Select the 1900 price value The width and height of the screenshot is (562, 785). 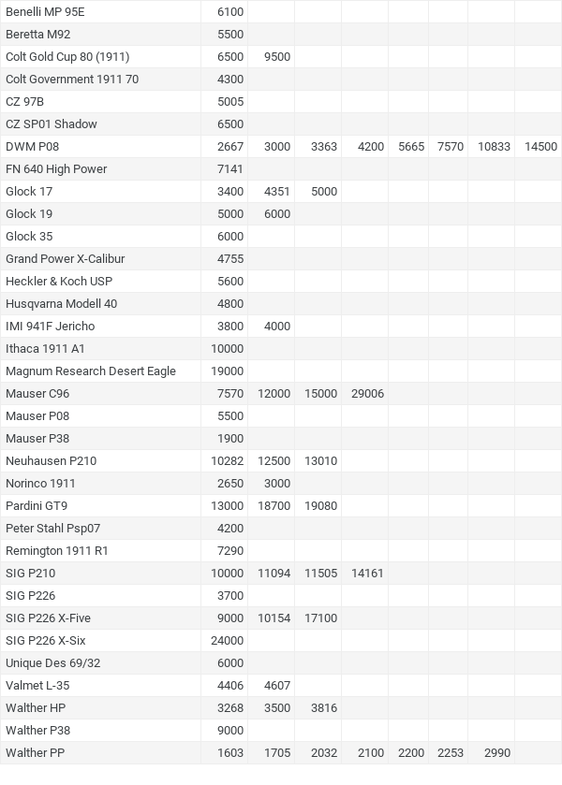pyautogui.click(x=230, y=439)
